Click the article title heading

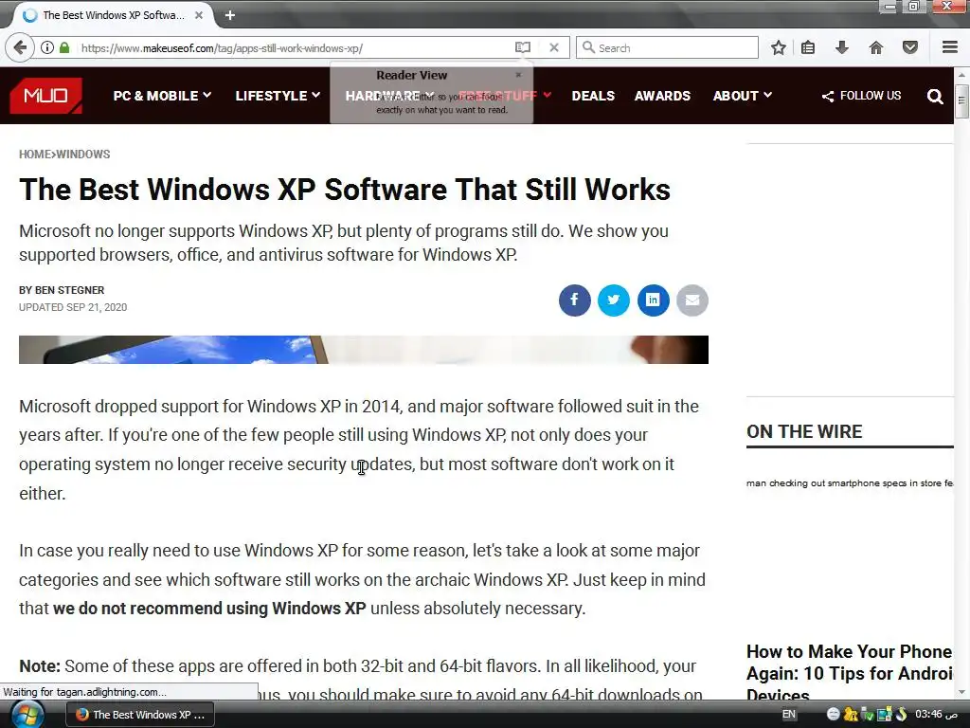[345, 190]
